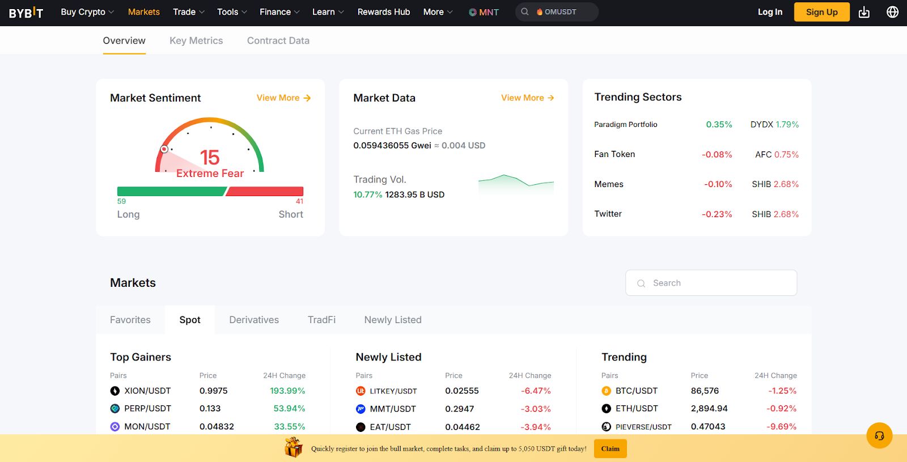Select the Spot market tab
This screenshot has height=462, width=907.
[190, 320]
